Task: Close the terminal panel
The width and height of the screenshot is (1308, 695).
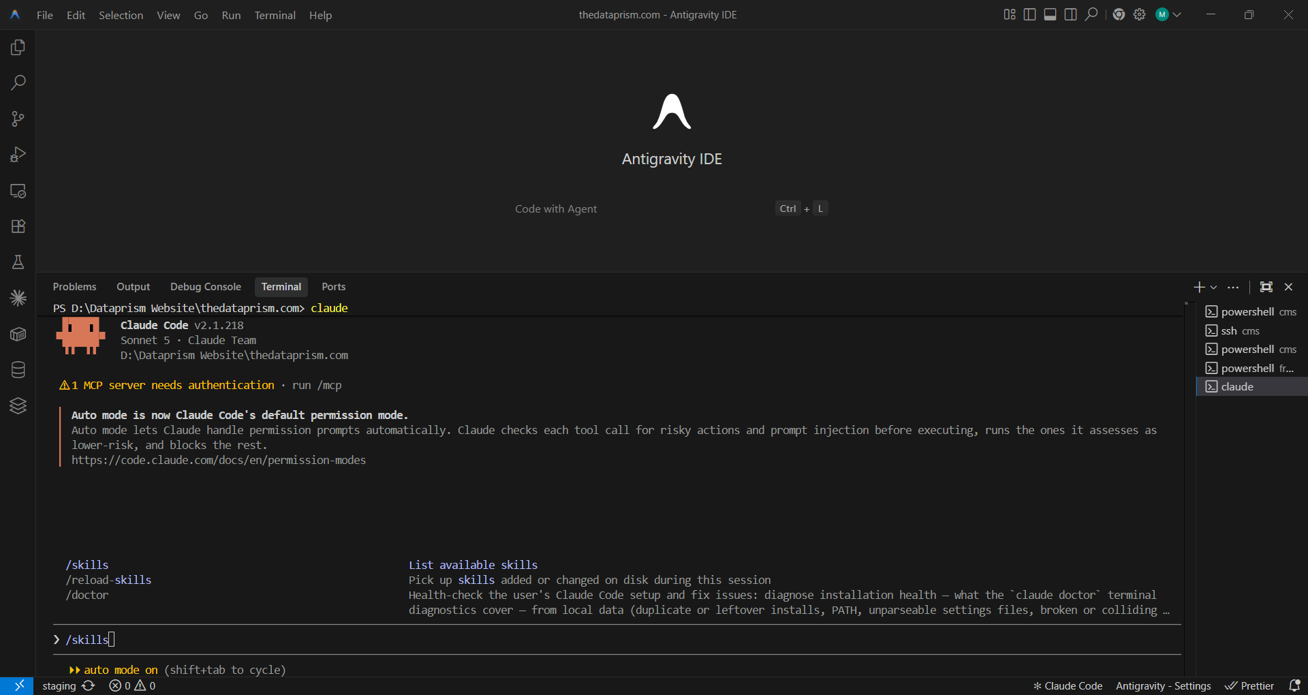Action: [x=1288, y=287]
